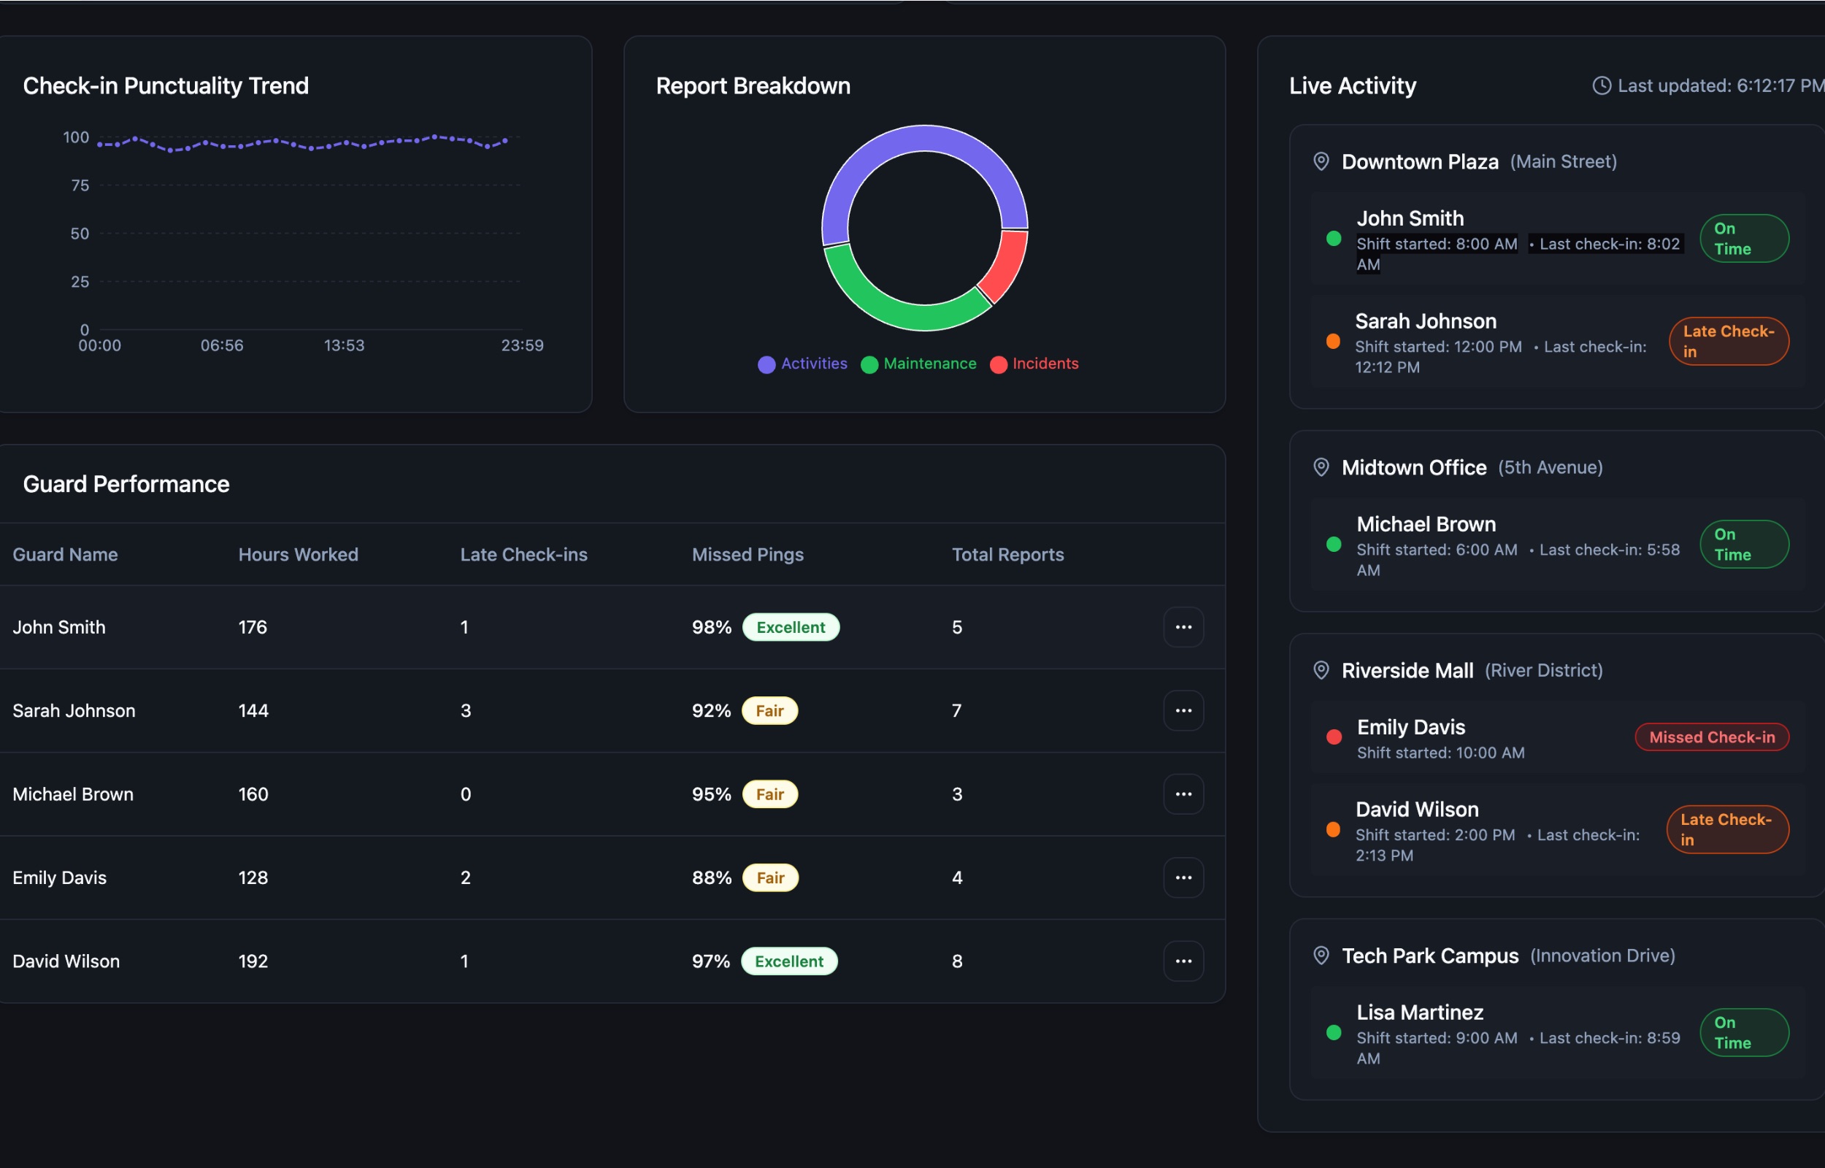Click the orange status dot for David Wilson
The width and height of the screenshot is (1825, 1168).
coord(1333,829)
